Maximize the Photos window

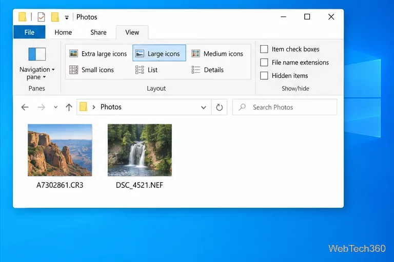pos(307,17)
